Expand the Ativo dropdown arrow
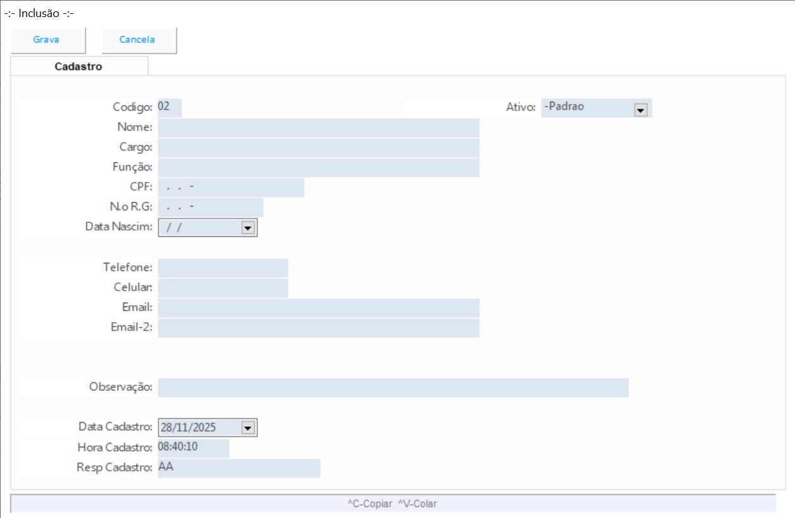Screen dimensions: 795x518 (640, 110)
